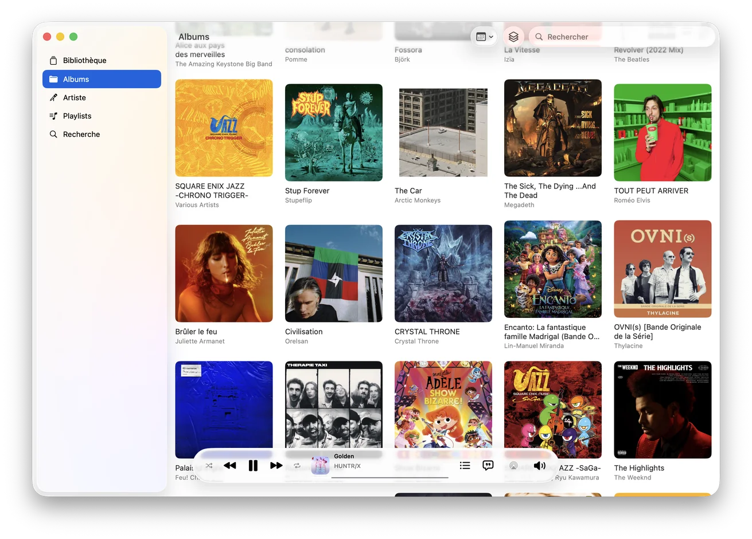Screen dimensions: 752x539
Task: Skip to the next track
Action: (276, 466)
